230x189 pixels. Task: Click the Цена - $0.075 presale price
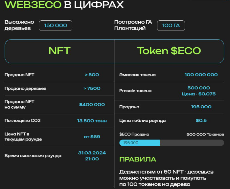pos(198,94)
